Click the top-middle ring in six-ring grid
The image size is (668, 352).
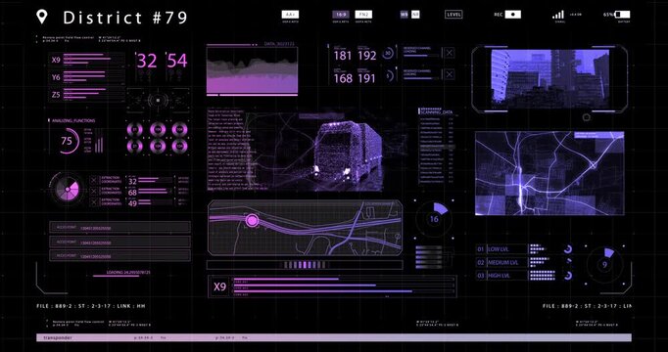(x=158, y=129)
